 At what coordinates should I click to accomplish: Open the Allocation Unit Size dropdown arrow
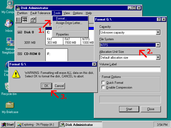tap(158, 57)
